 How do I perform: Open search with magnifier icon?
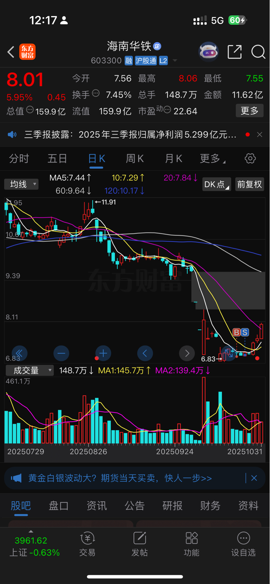pos(258,52)
